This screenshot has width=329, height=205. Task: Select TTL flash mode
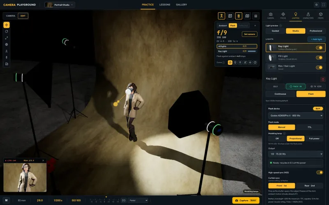point(310,127)
